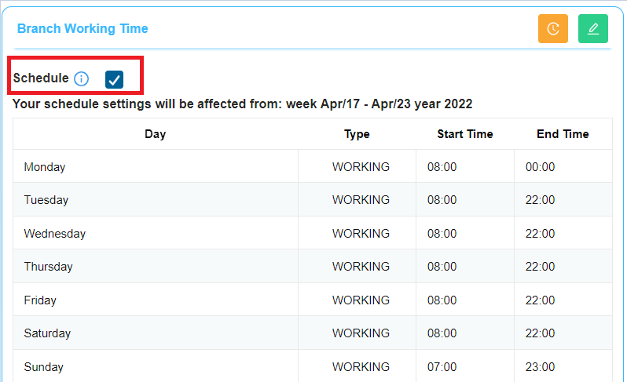
Task: Click the schedule affected week notice text
Action: (242, 104)
